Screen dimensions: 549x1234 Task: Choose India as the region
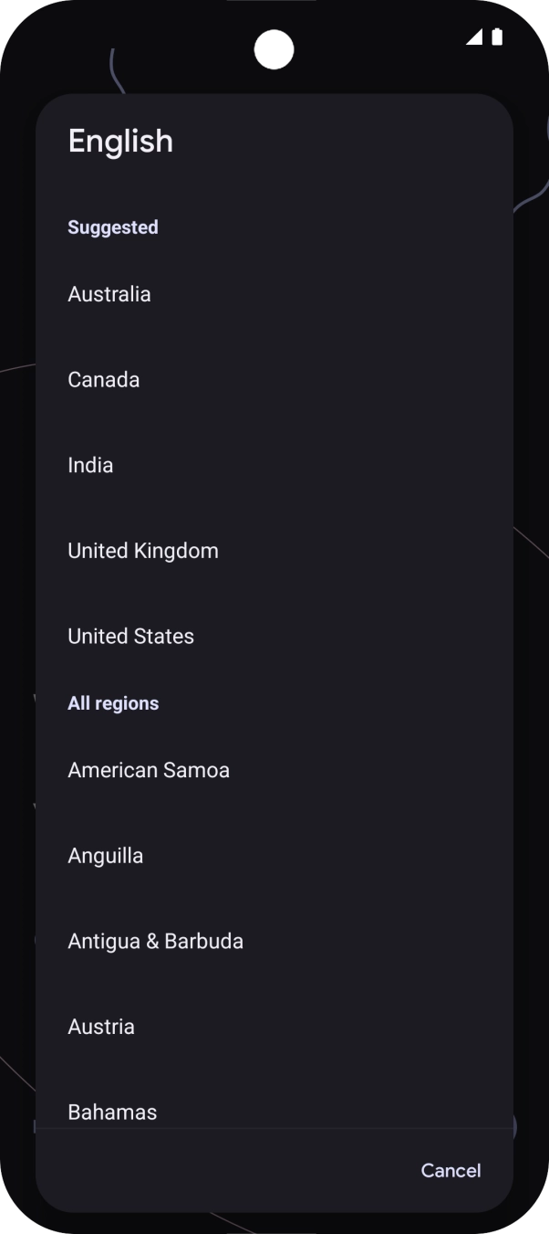click(x=90, y=465)
